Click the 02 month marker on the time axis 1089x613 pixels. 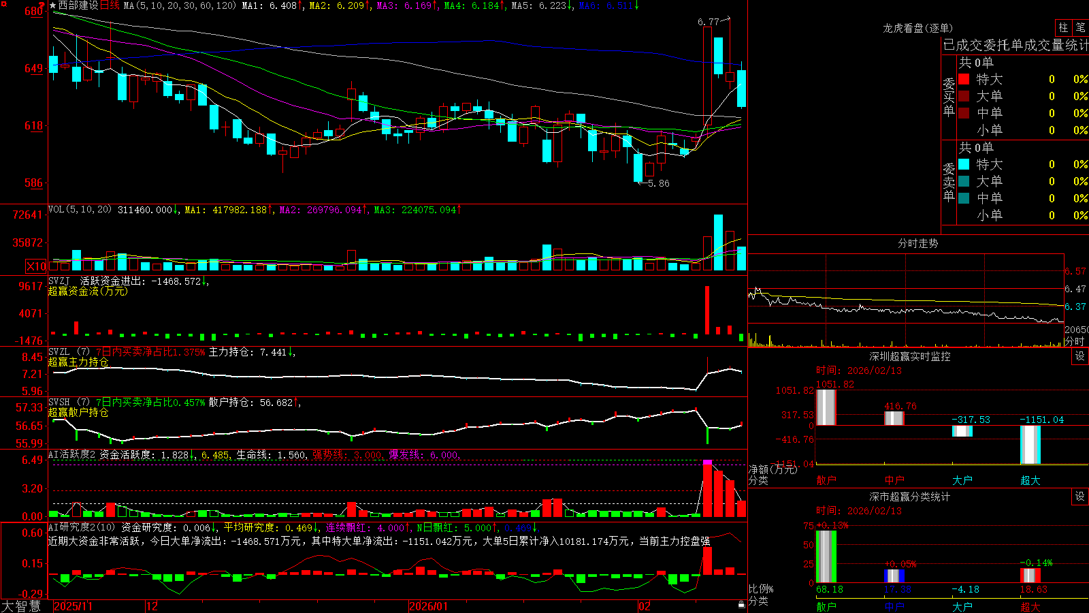(645, 606)
